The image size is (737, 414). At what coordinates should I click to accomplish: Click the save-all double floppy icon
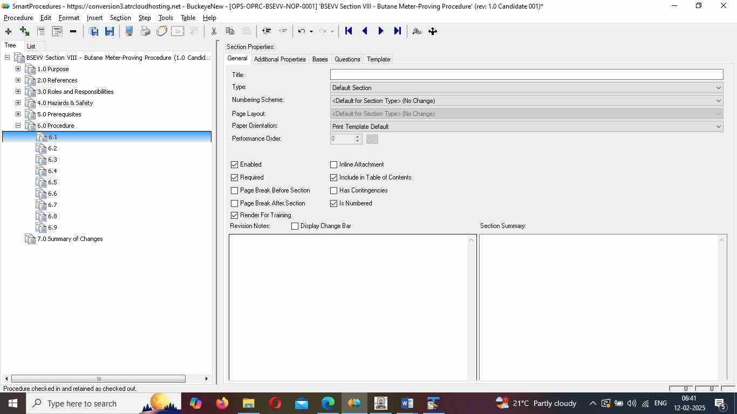coord(93,31)
